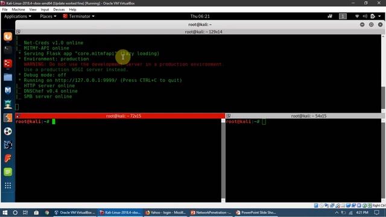
Task: Show hidden Windows tray icons
Action: (337, 213)
